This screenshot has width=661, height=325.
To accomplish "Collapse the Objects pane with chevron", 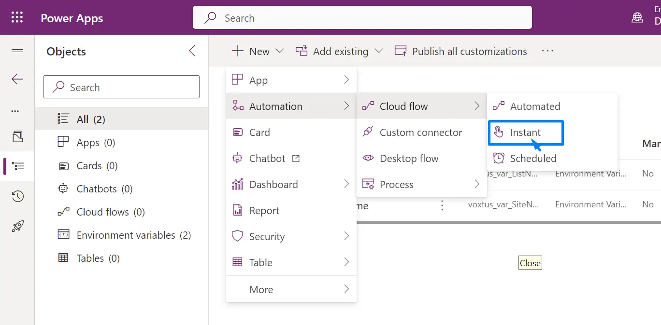I will [192, 51].
